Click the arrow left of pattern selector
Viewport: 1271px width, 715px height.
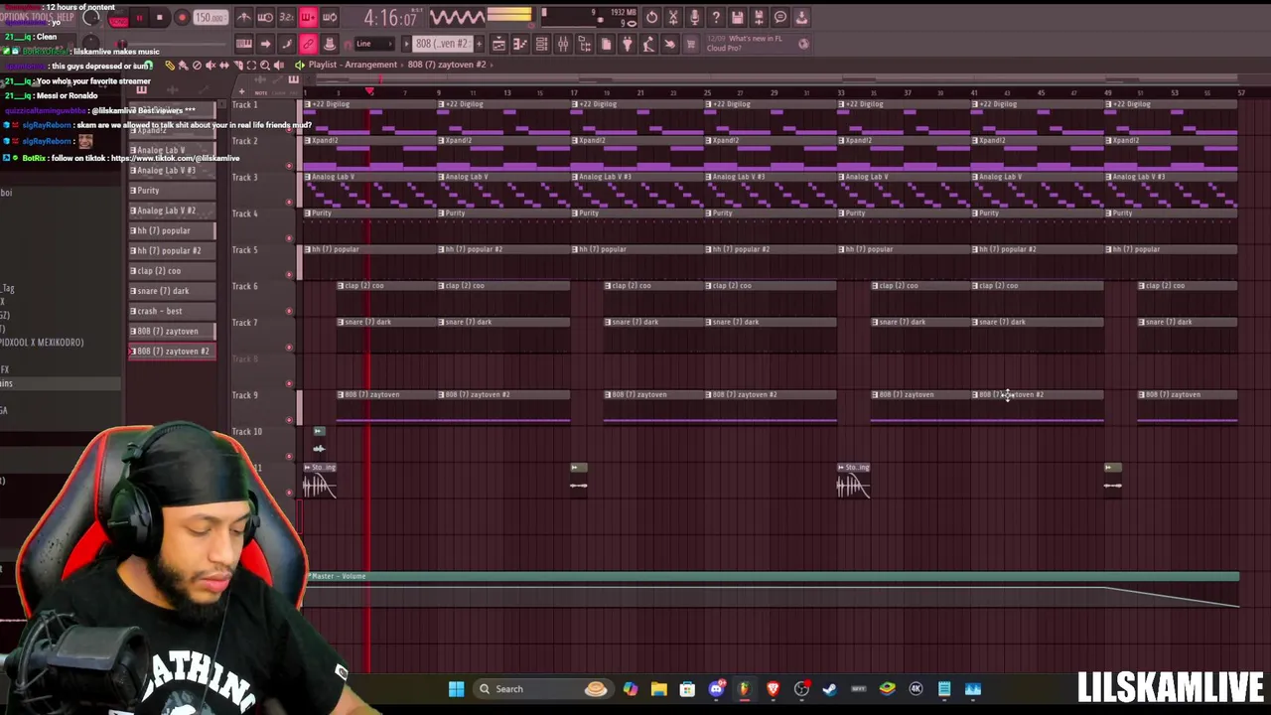tap(405, 44)
